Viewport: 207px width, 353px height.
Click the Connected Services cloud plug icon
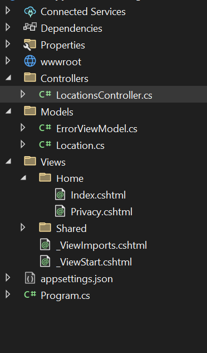[x=30, y=12]
